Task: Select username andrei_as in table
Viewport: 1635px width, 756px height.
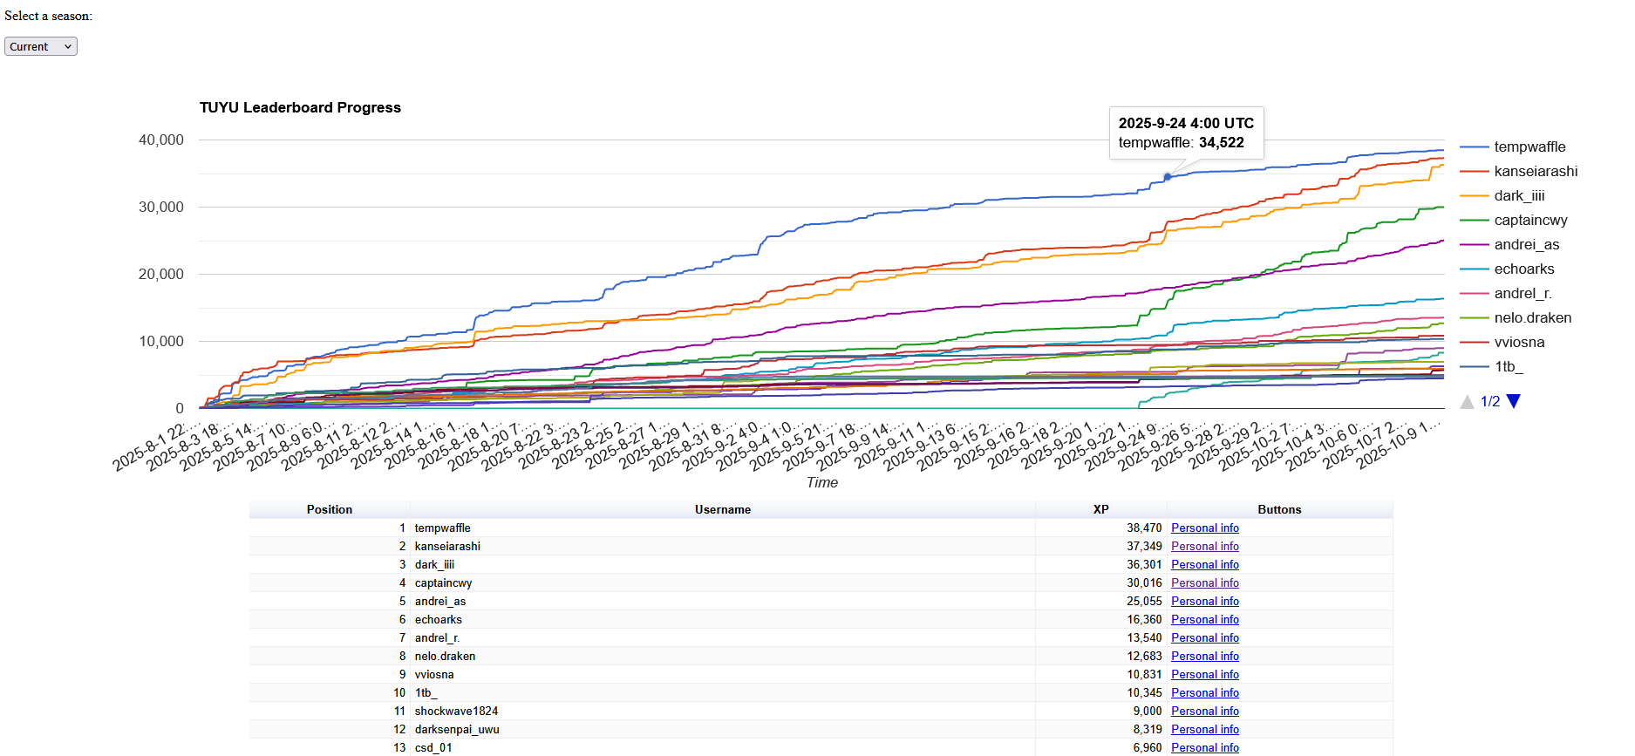Action: (x=440, y=601)
